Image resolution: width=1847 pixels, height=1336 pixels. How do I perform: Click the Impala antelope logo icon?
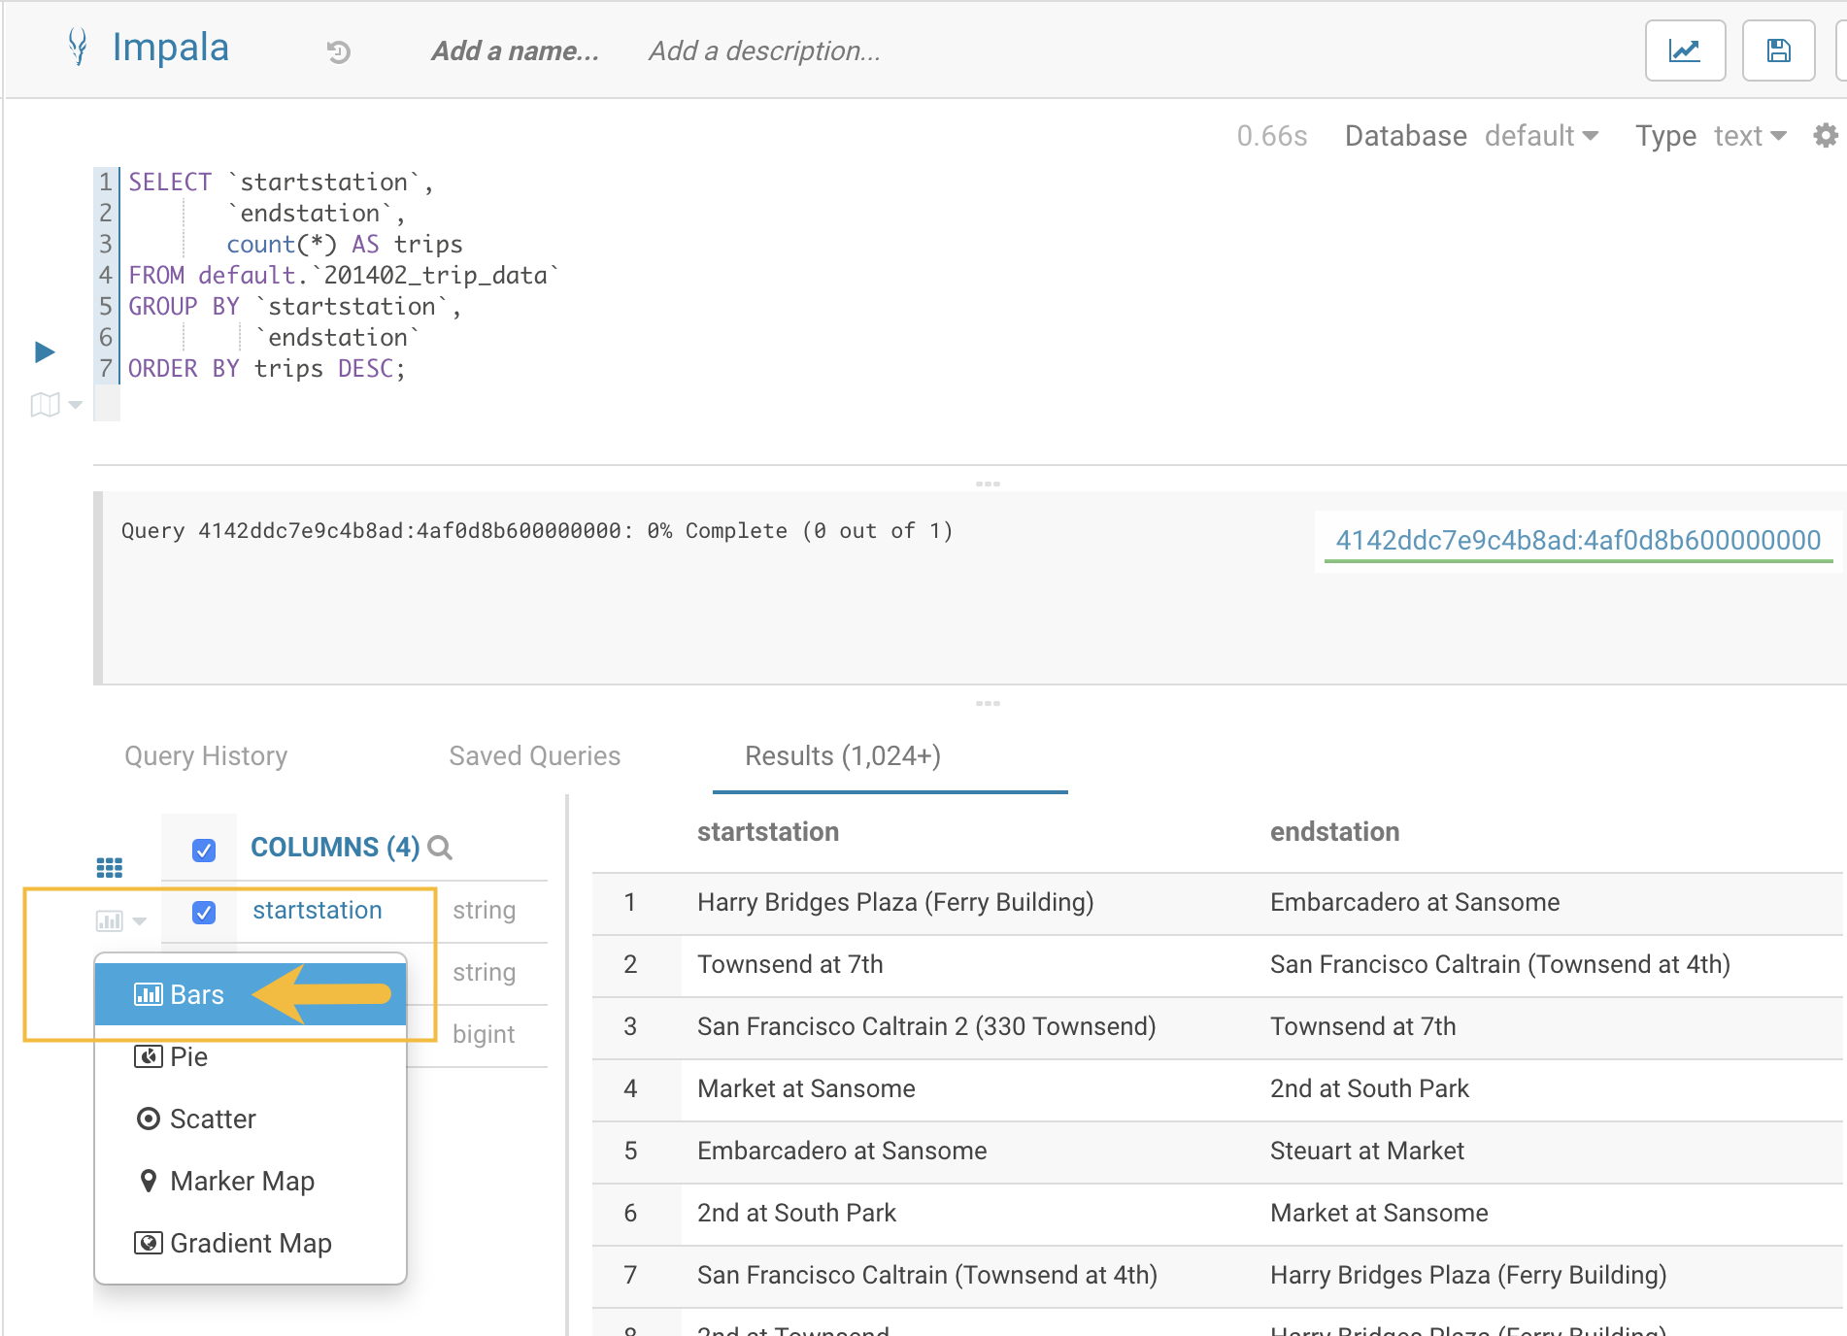(78, 47)
